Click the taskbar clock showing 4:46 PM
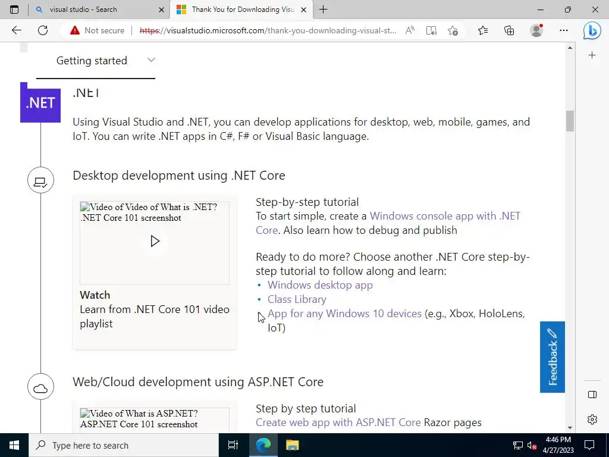609x457 pixels. coord(558,445)
